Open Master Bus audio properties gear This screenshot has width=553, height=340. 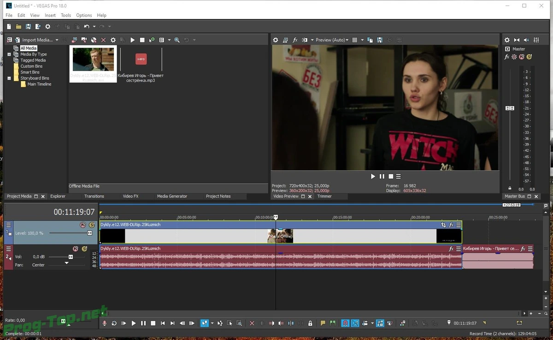(507, 40)
